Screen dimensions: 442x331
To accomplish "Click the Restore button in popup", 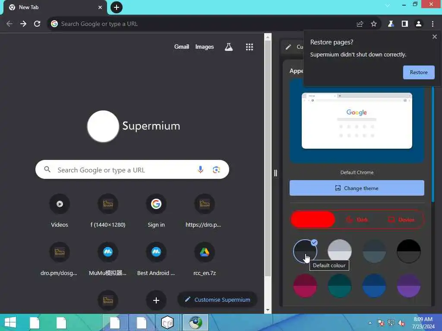I will pyautogui.click(x=419, y=72).
